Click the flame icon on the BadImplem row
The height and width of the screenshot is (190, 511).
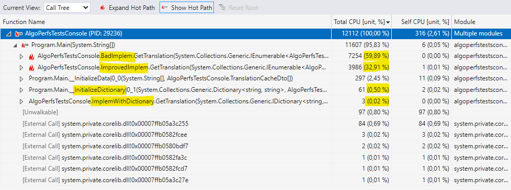click(x=31, y=56)
